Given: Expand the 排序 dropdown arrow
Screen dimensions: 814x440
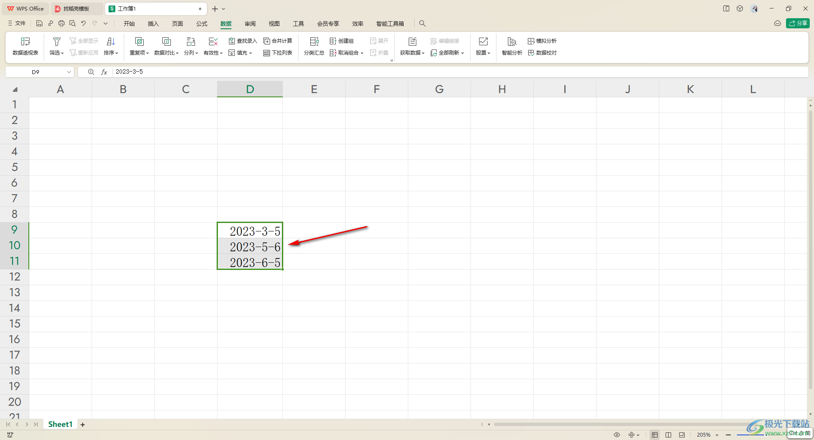Looking at the screenshot, I should pos(117,53).
